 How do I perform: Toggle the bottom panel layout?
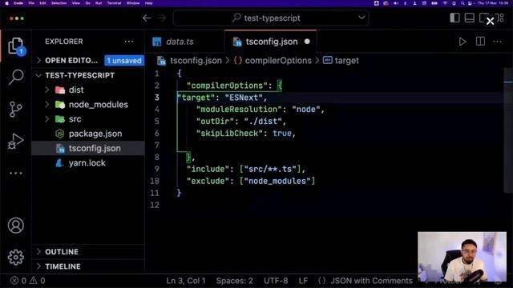470,18
